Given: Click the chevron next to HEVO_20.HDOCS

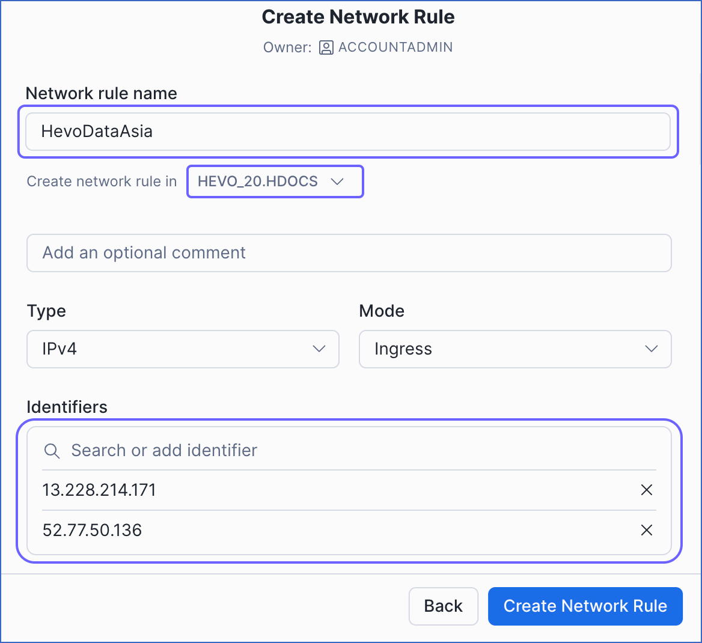Looking at the screenshot, I should pos(337,181).
